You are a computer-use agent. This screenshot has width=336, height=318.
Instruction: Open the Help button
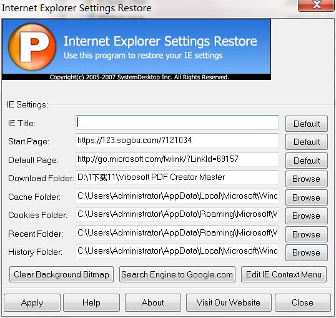tap(92, 303)
